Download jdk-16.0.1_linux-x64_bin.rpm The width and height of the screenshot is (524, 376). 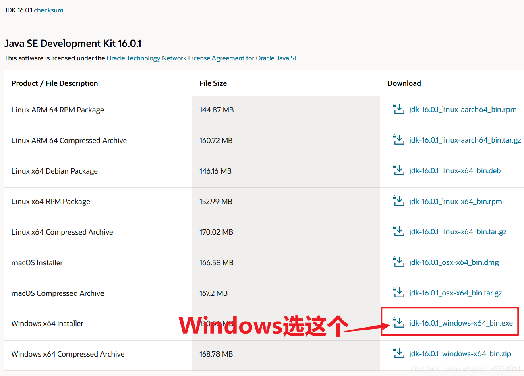click(456, 202)
